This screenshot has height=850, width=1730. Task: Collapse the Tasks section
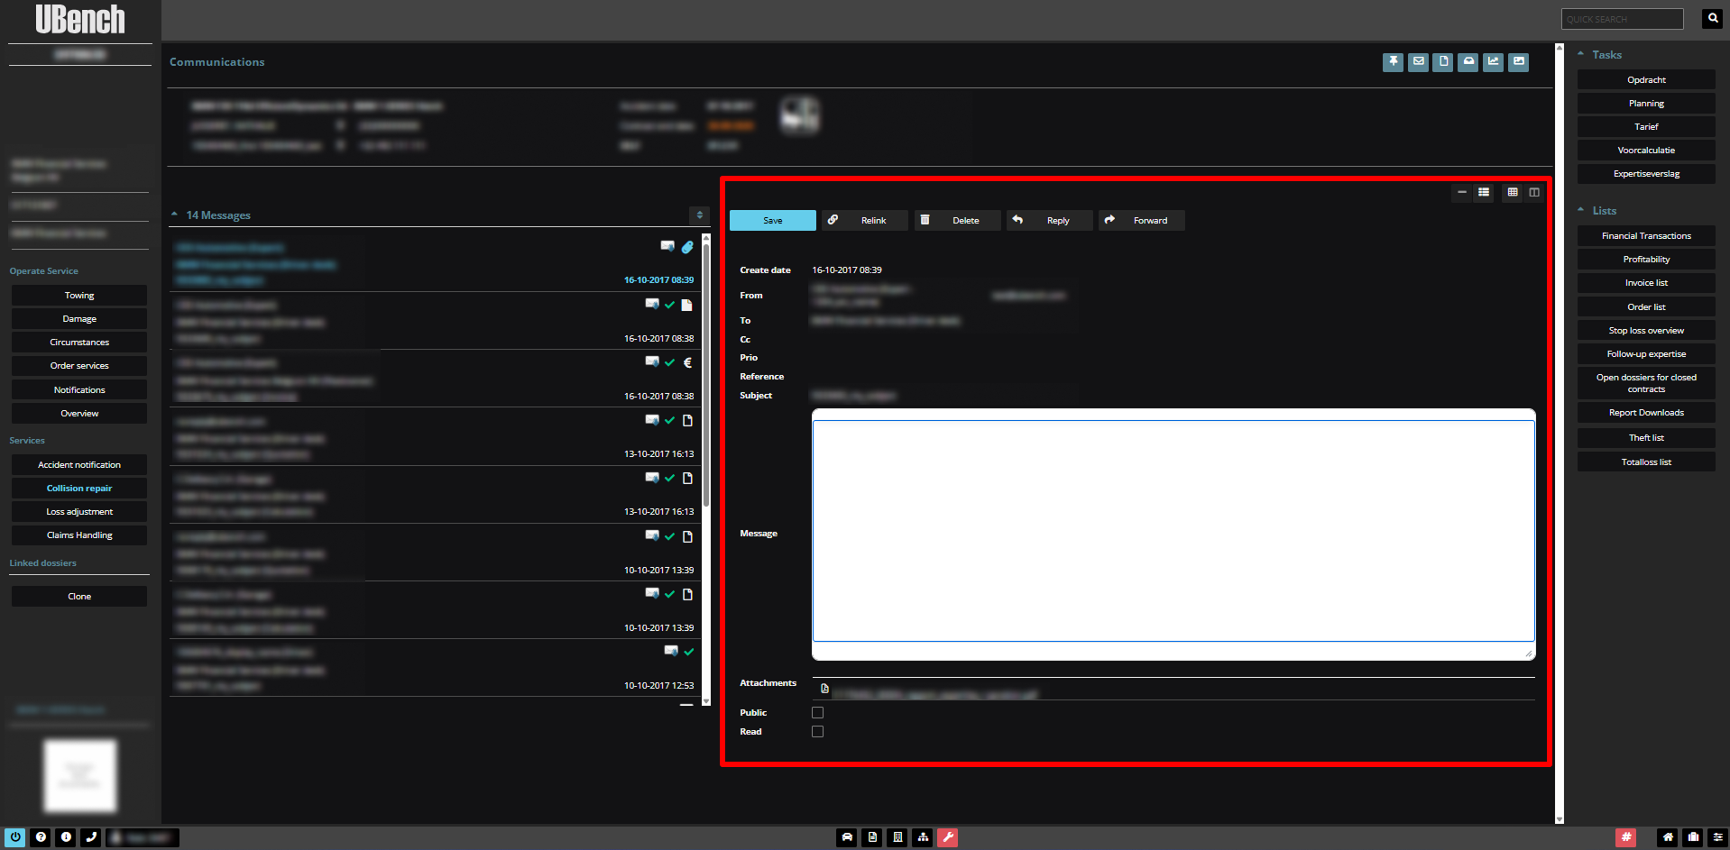[x=1581, y=55]
